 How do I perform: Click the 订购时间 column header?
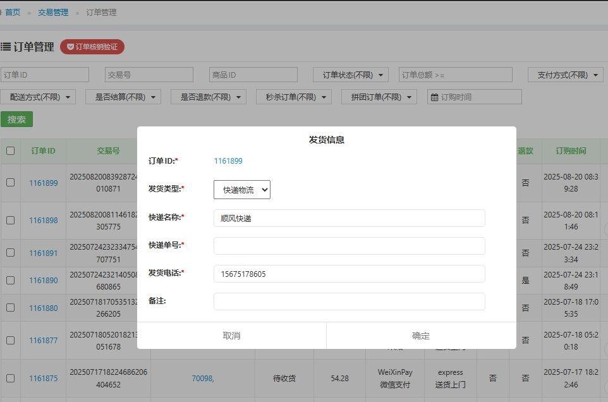(x=571, y=151)
